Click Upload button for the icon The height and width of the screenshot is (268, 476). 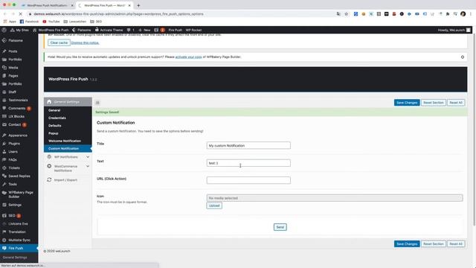(x=214, y=205)
